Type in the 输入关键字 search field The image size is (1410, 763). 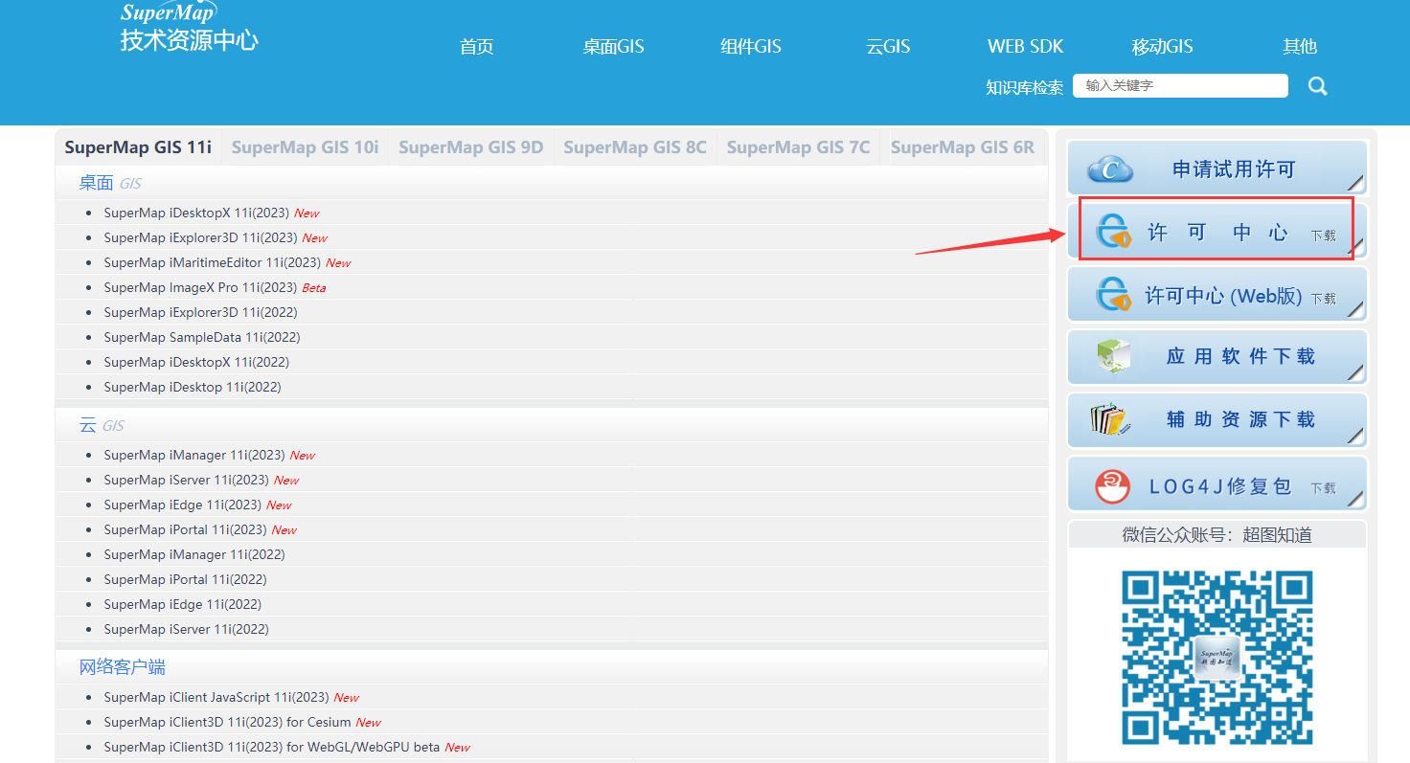coord(1180,85)
